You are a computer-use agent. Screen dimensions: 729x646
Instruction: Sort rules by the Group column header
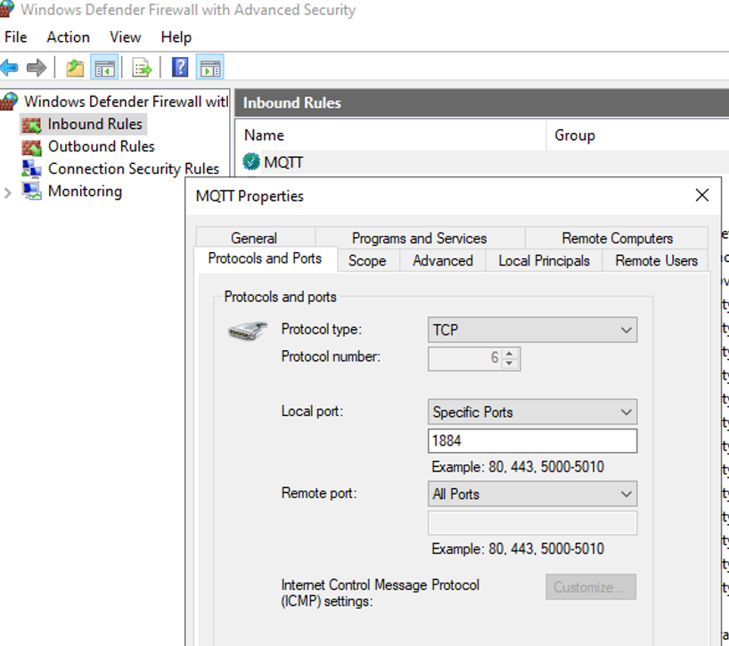(638, 135)
